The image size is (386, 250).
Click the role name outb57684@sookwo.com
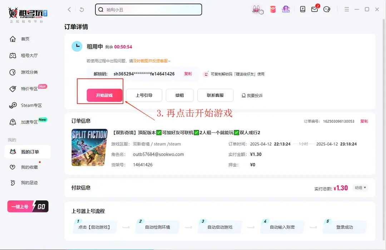coord(158,154)
